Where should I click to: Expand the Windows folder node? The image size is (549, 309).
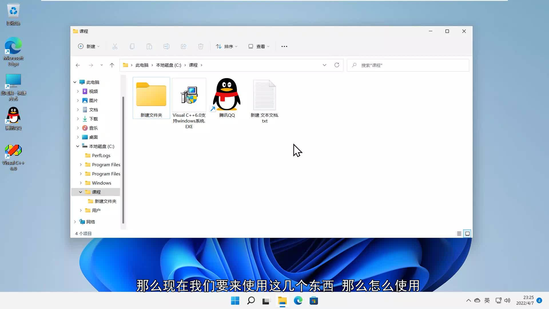81,183
